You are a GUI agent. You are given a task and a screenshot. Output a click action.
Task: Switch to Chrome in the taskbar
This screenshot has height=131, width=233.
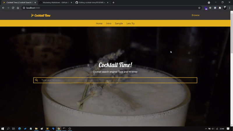(59, 129)
